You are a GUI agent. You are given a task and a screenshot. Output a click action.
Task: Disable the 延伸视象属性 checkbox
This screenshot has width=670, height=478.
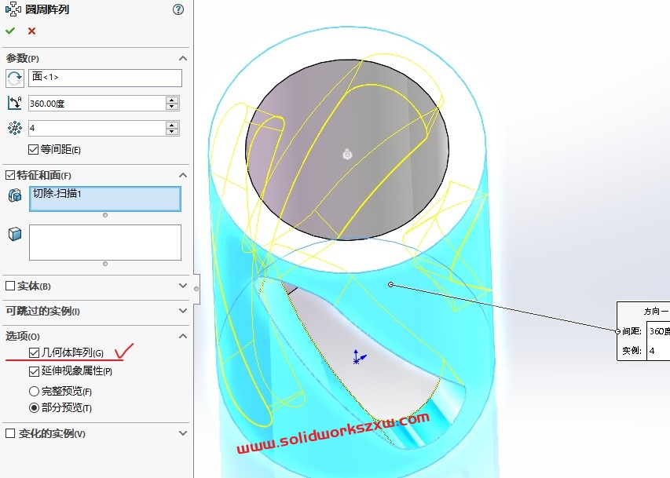coord(32,370)
